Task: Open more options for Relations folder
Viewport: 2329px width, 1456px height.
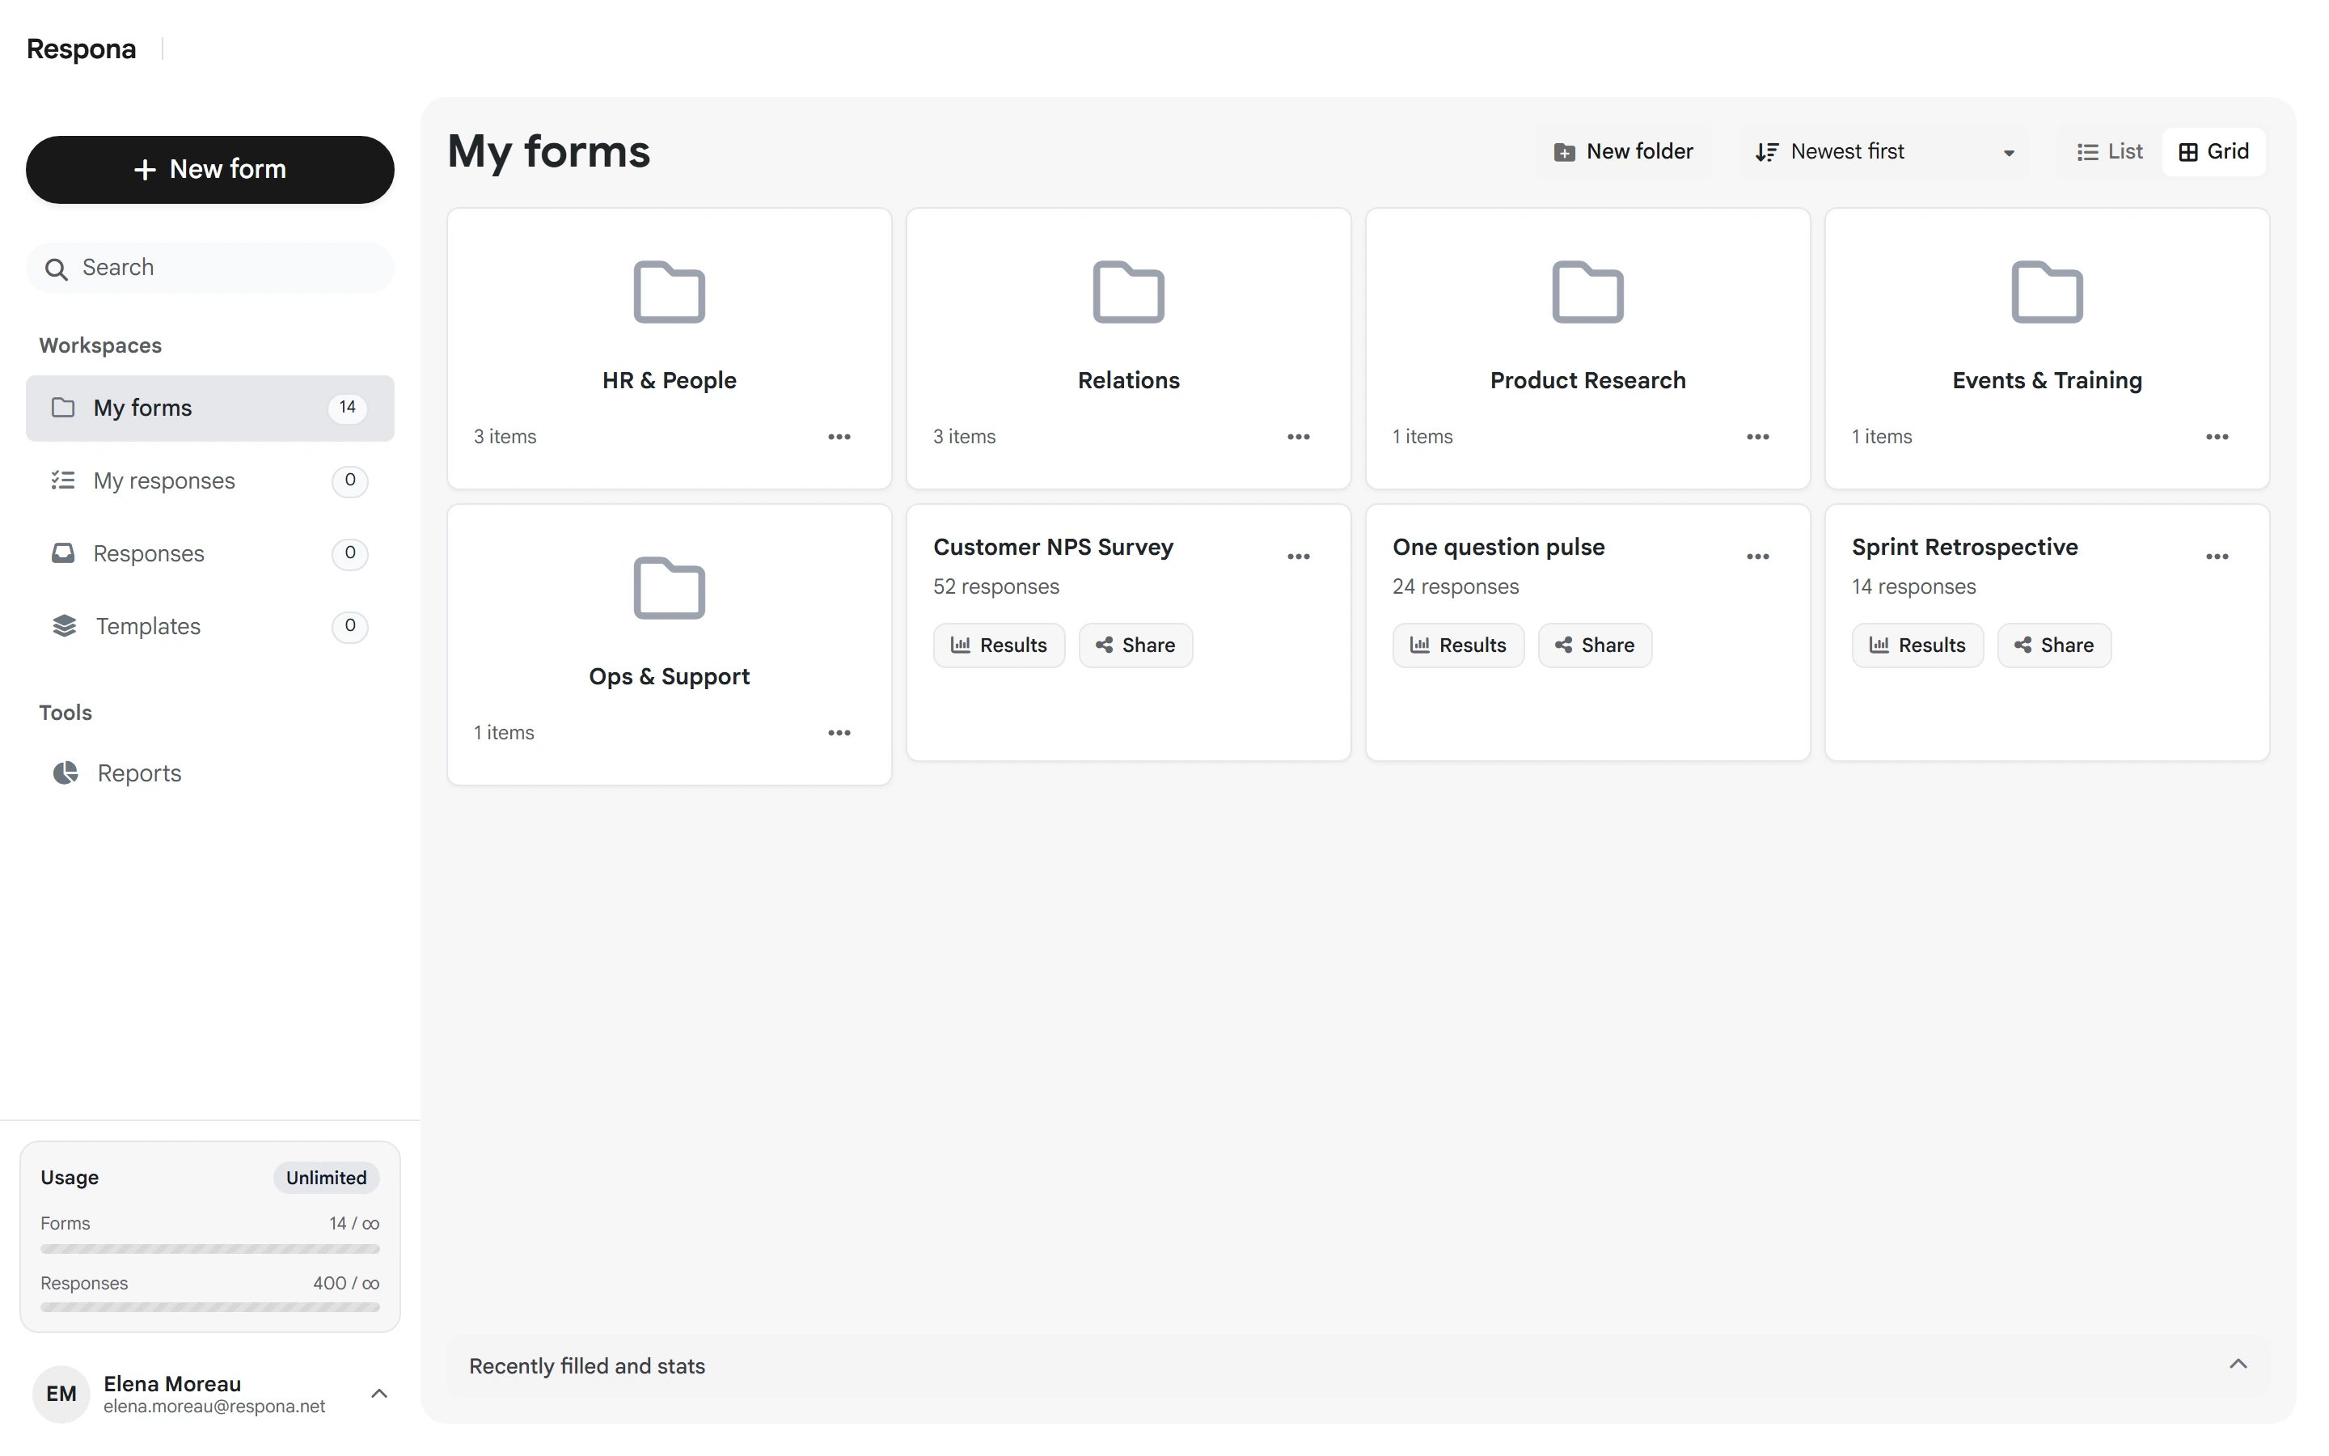Action: coord(1297,437)
